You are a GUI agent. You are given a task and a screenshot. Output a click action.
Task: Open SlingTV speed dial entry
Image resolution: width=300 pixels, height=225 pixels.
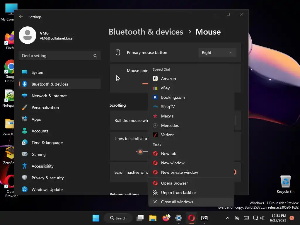[191, 107]
